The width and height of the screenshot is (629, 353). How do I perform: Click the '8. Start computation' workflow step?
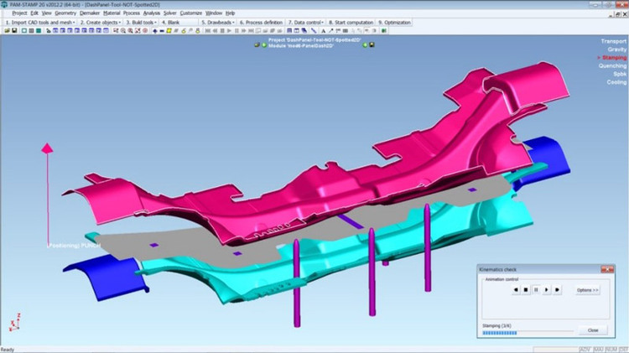[x=351, y=22]
